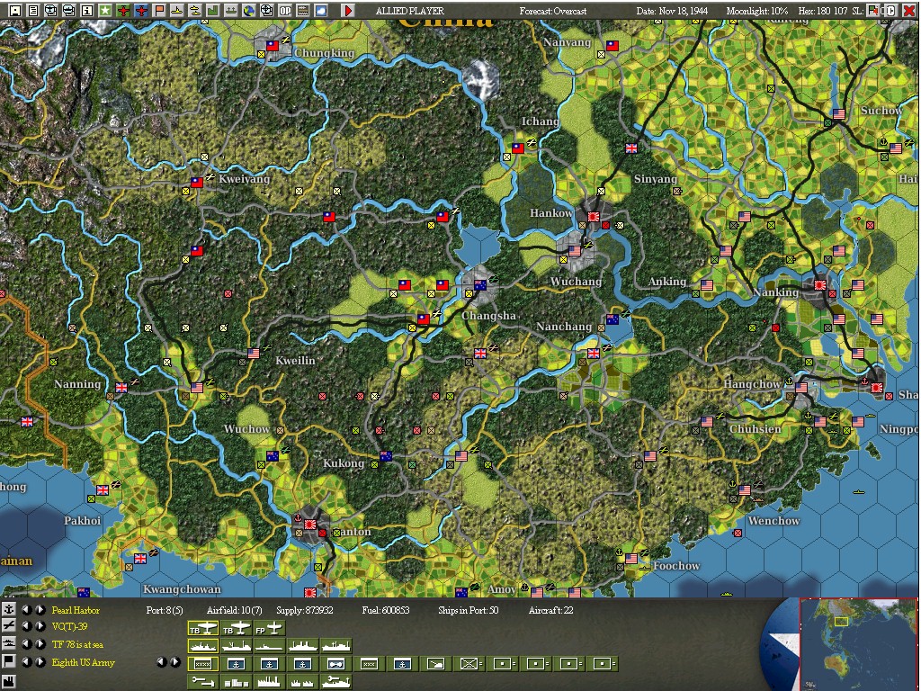Screen dimensions: 921x691
Task: Open the Eighth US Army link
Action: 84,662
